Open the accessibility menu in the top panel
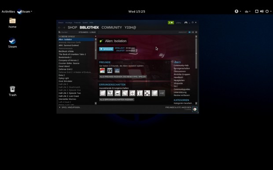 [236, 11]
